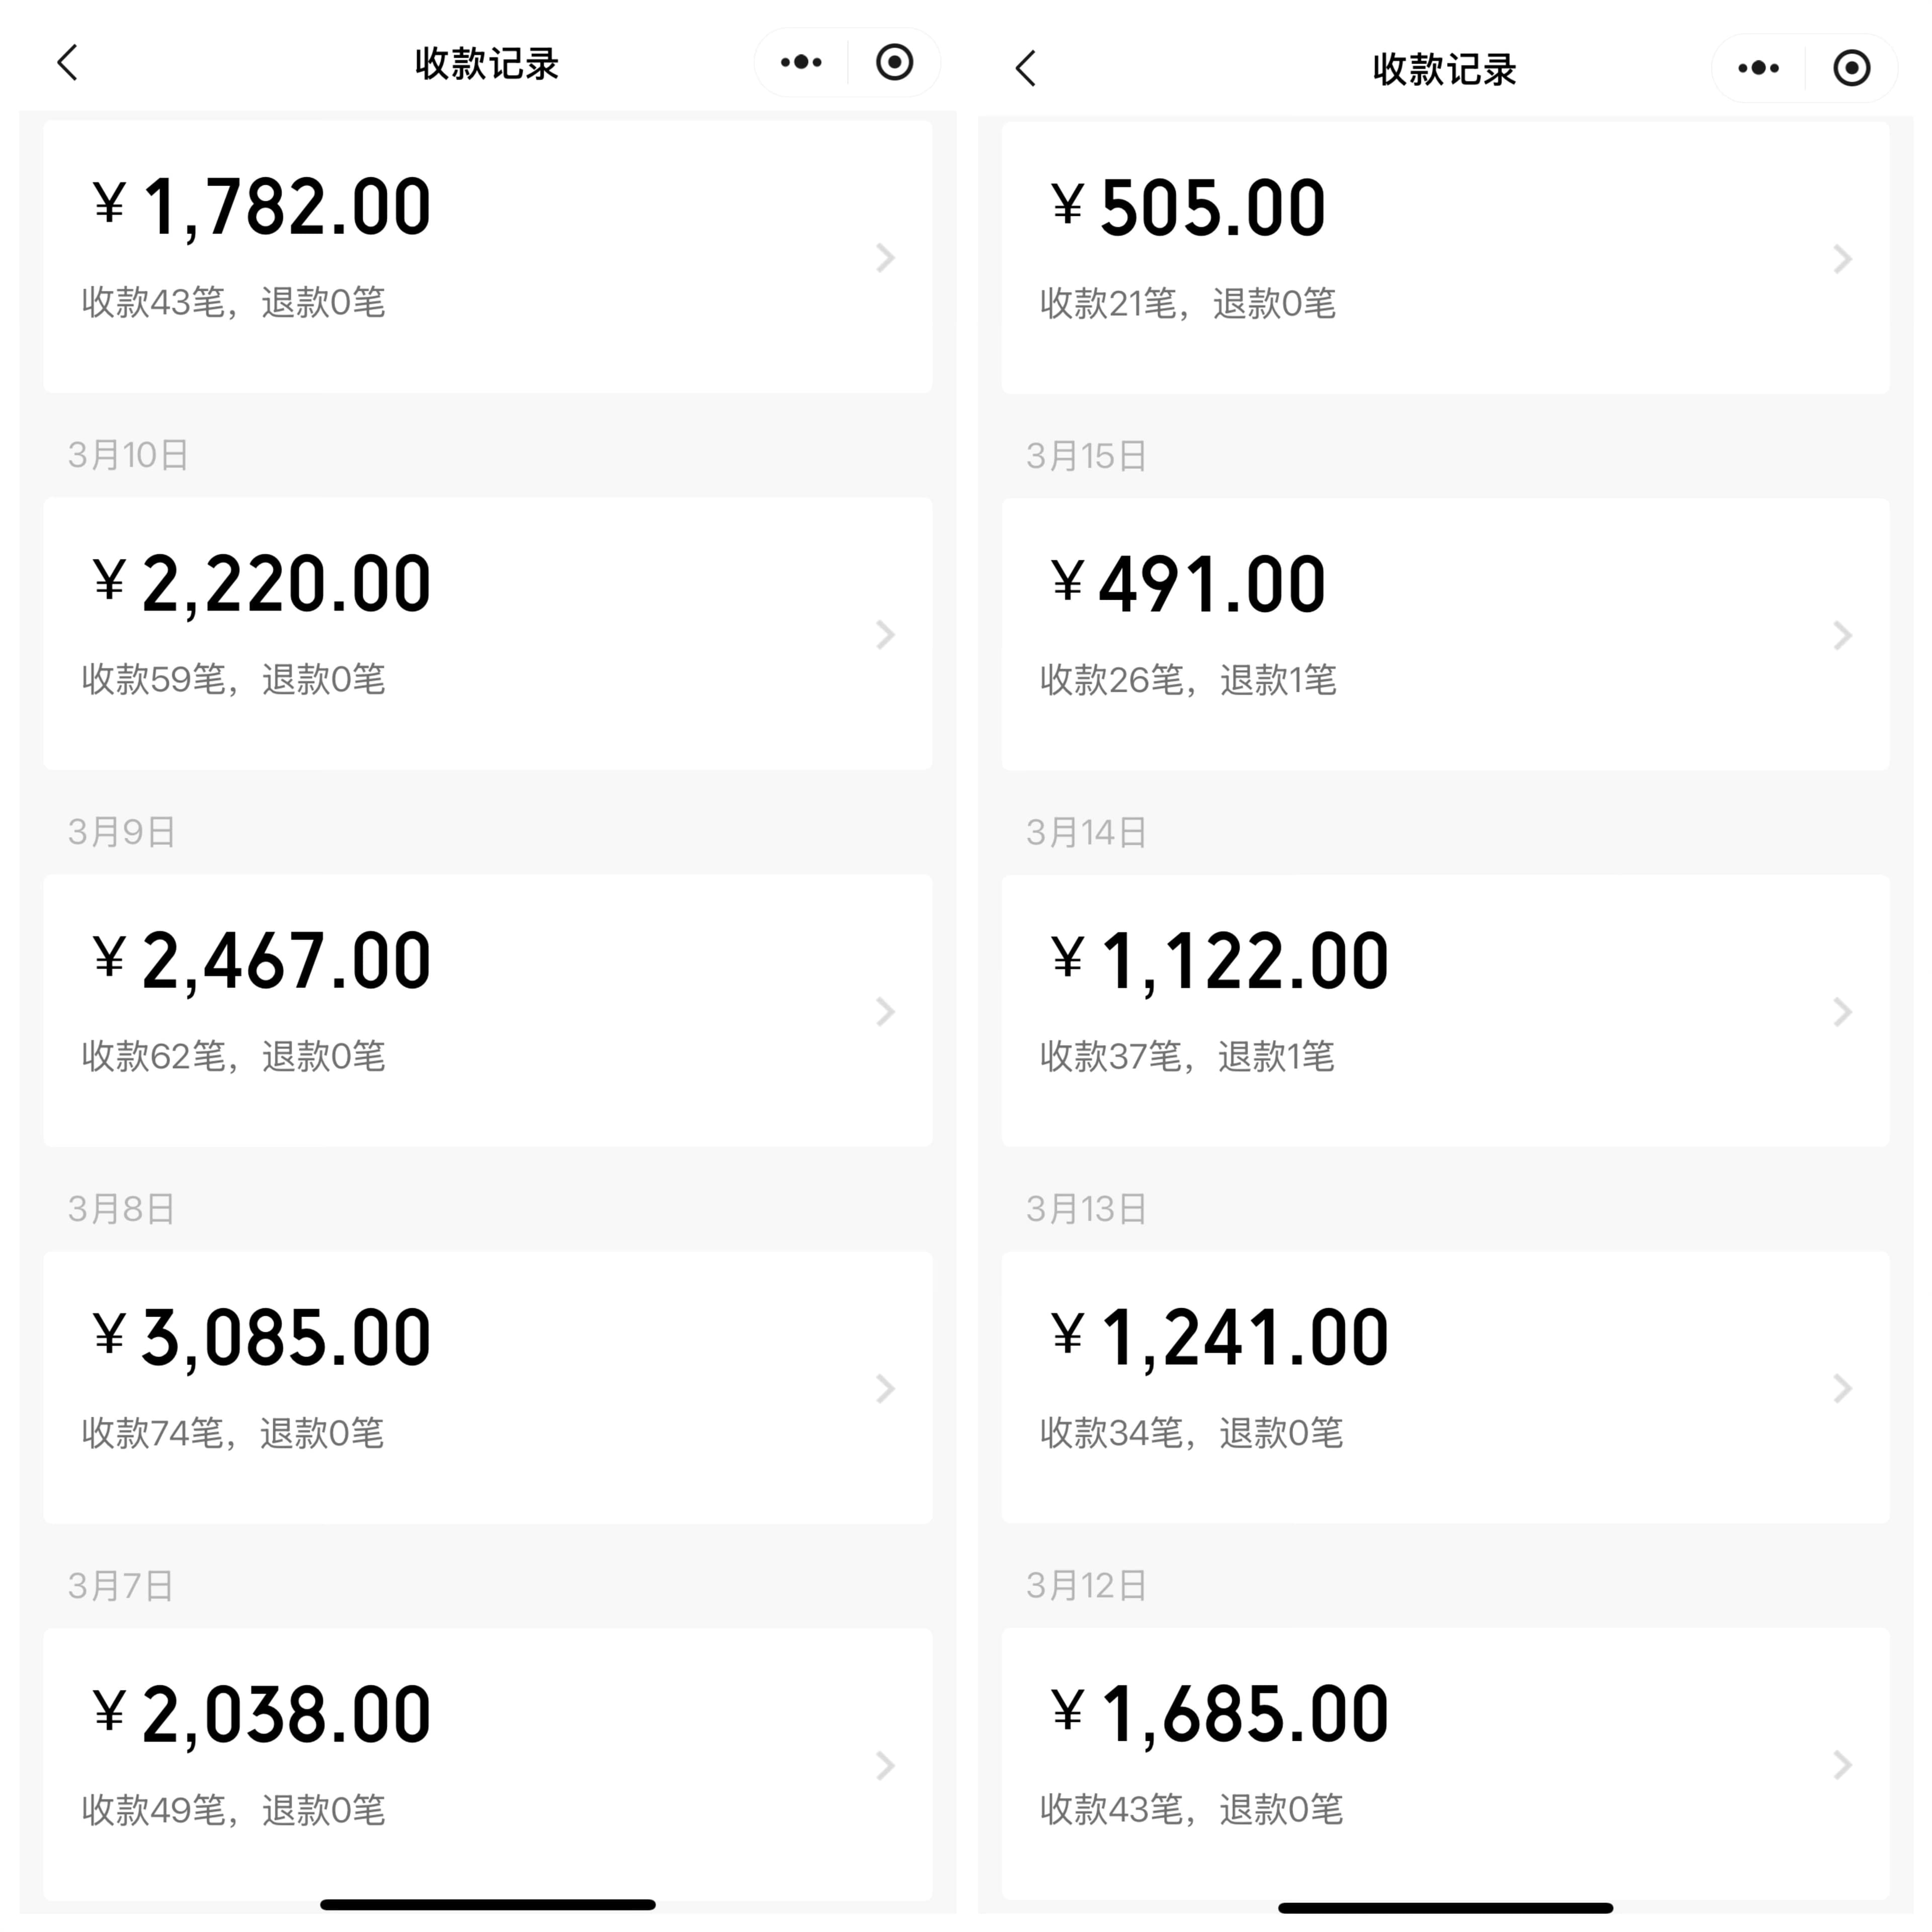Open the ¥2,038.00 collection record

487,1764
